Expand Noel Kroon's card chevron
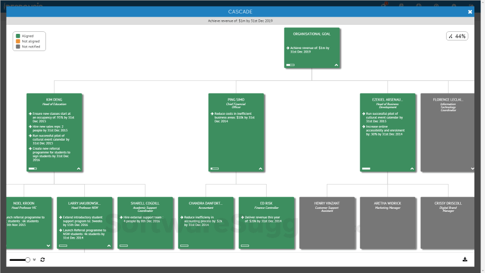 coord(48,245)
